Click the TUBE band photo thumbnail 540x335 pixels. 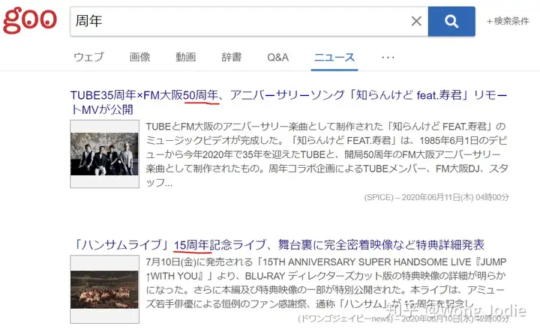[x=105, y=154]
